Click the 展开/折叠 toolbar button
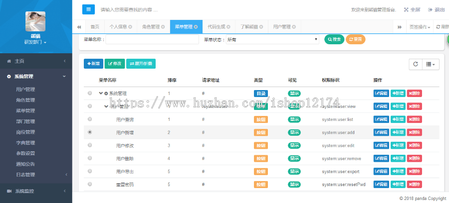The width and height of the screenshot is (449, 203). [x=141, y=64]
